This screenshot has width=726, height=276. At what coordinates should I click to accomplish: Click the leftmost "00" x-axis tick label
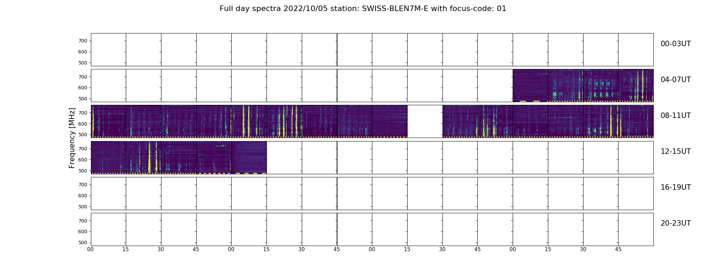(x=91, y=249)
